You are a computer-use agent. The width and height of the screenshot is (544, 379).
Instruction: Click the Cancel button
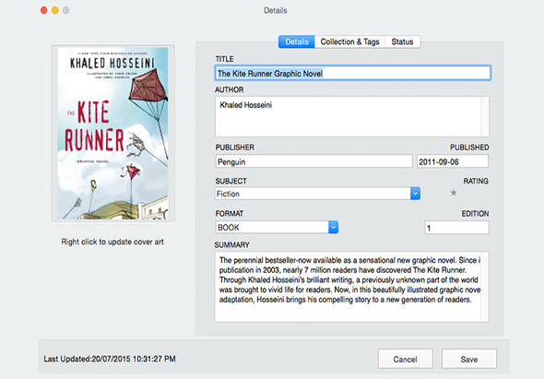coord(405,359)
